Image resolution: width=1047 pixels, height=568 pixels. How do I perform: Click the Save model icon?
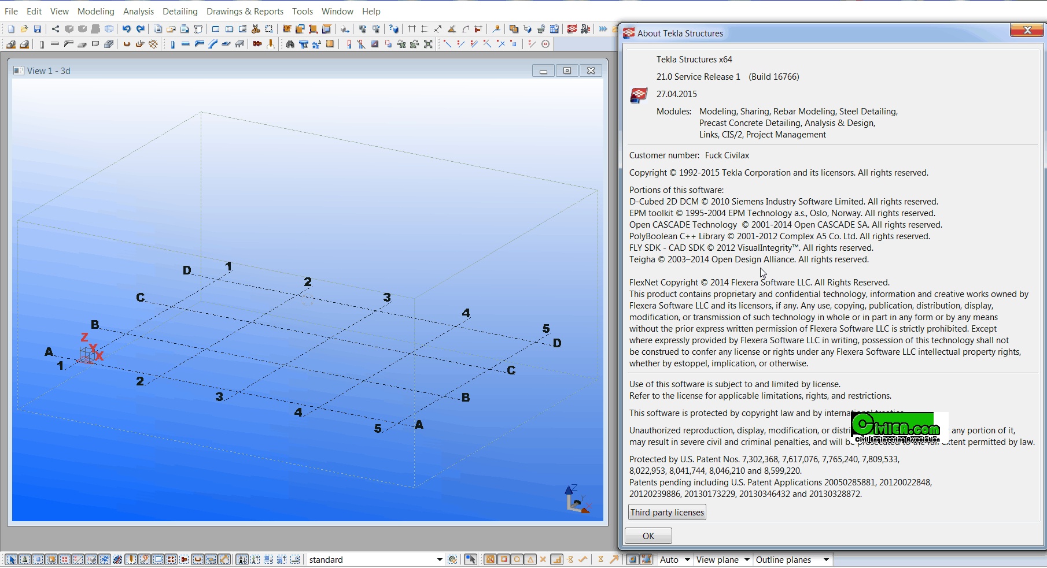click(38, 29)
